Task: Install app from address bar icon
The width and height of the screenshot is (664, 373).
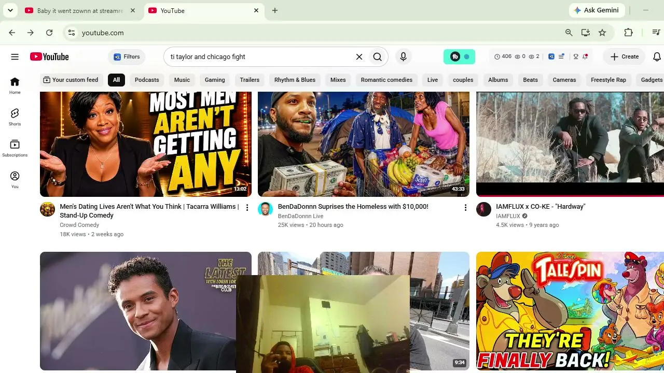Action: coord(586,33)
